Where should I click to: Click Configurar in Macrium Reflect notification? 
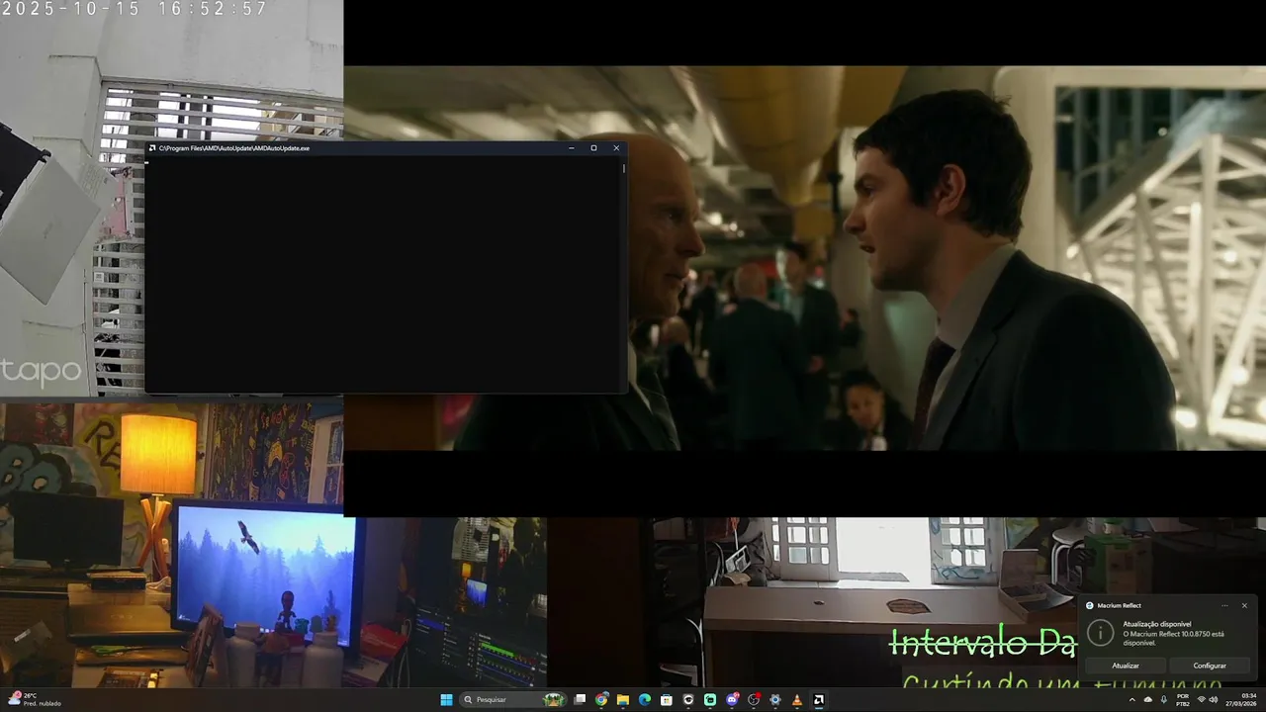click(1210, 666)
